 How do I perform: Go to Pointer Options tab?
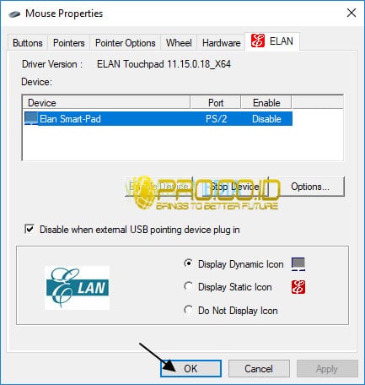click(x=126, y=43)
